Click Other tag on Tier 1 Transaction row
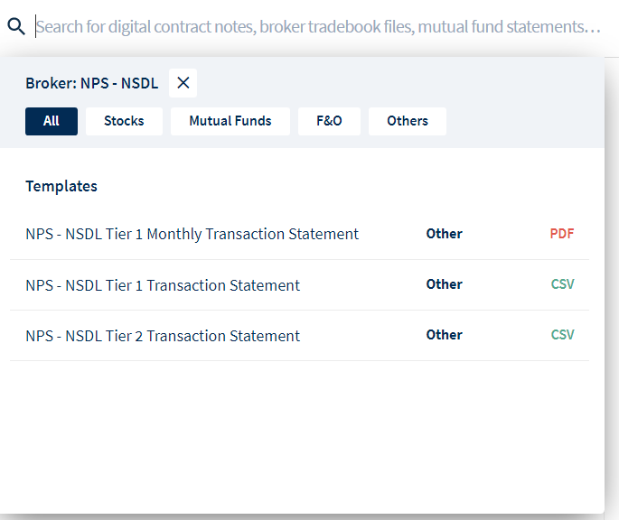 (x=444, y=284)
